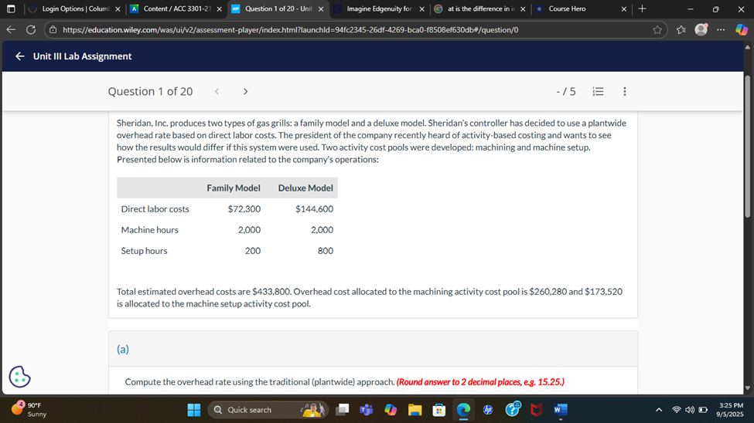Open the browser profile avatar
The width and height of the screenshot is (754, 423).
(x=701, y=29)
